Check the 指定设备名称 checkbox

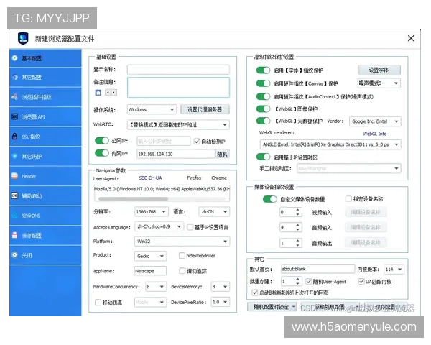point(348,198)
